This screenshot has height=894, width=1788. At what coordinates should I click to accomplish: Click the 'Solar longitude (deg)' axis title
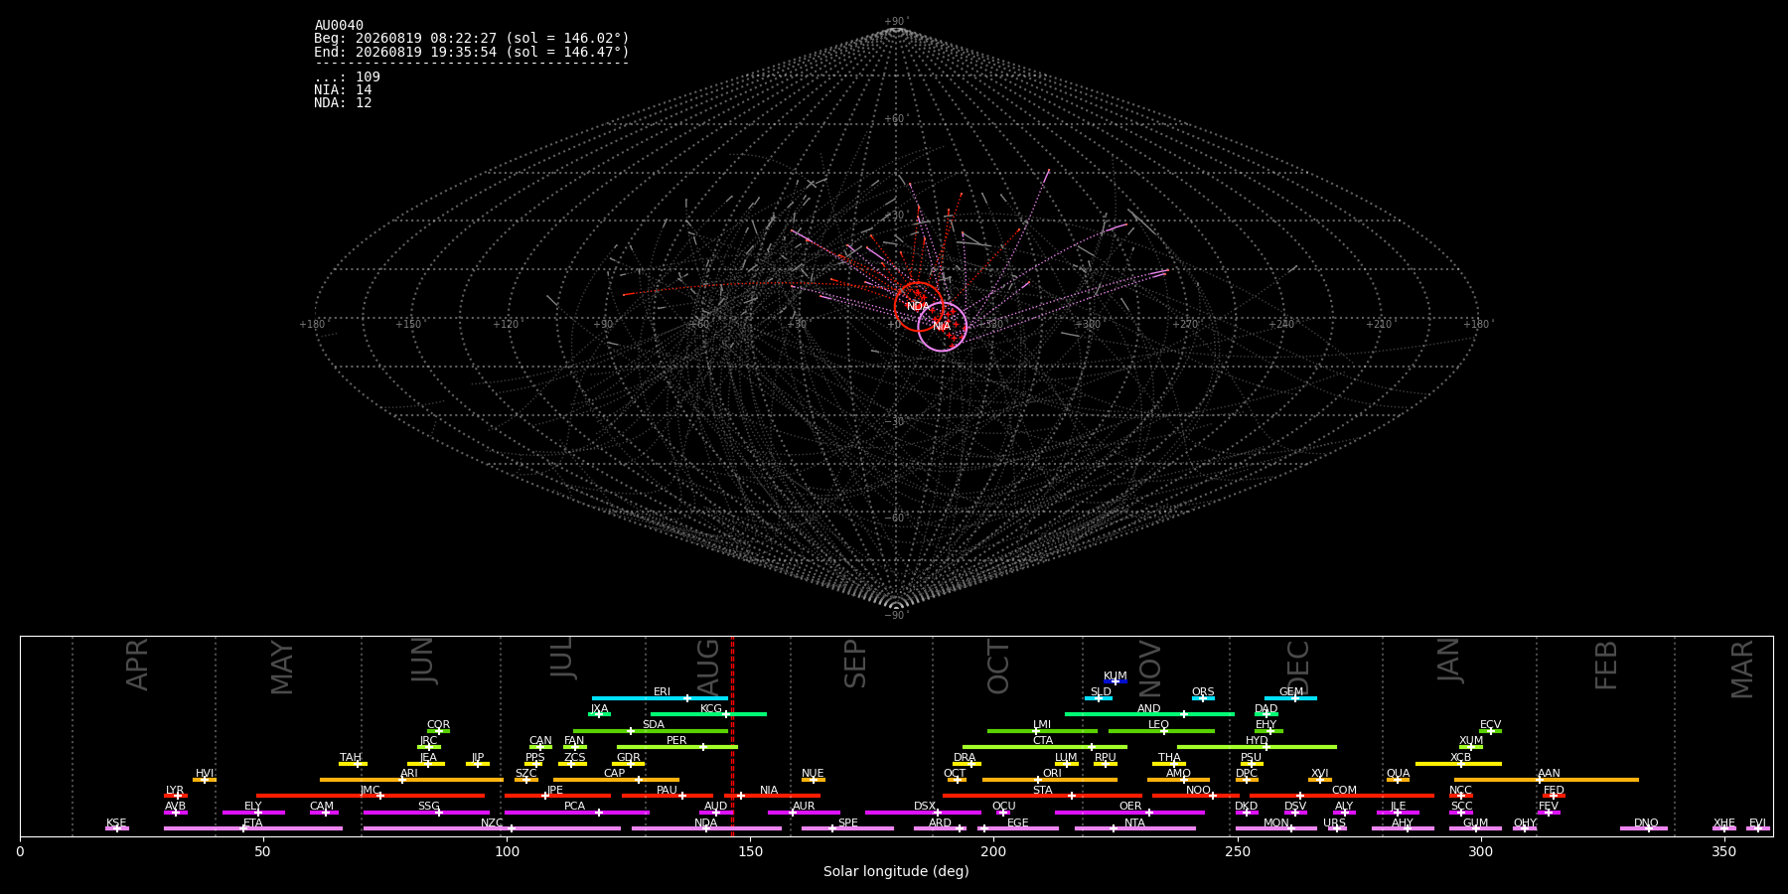pos(896,872)
